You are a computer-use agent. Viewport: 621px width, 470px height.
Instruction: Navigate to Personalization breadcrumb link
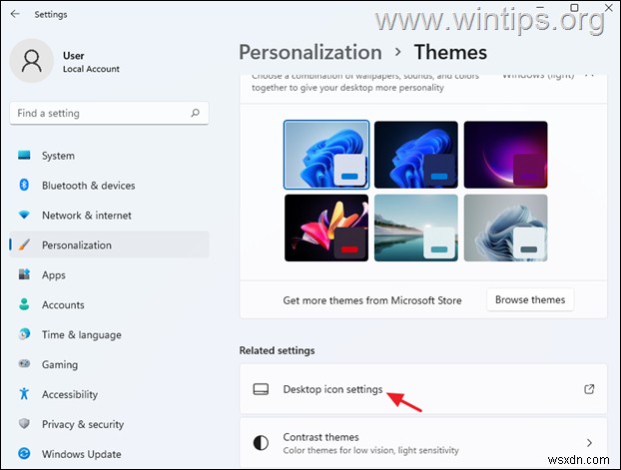[310, 52]
